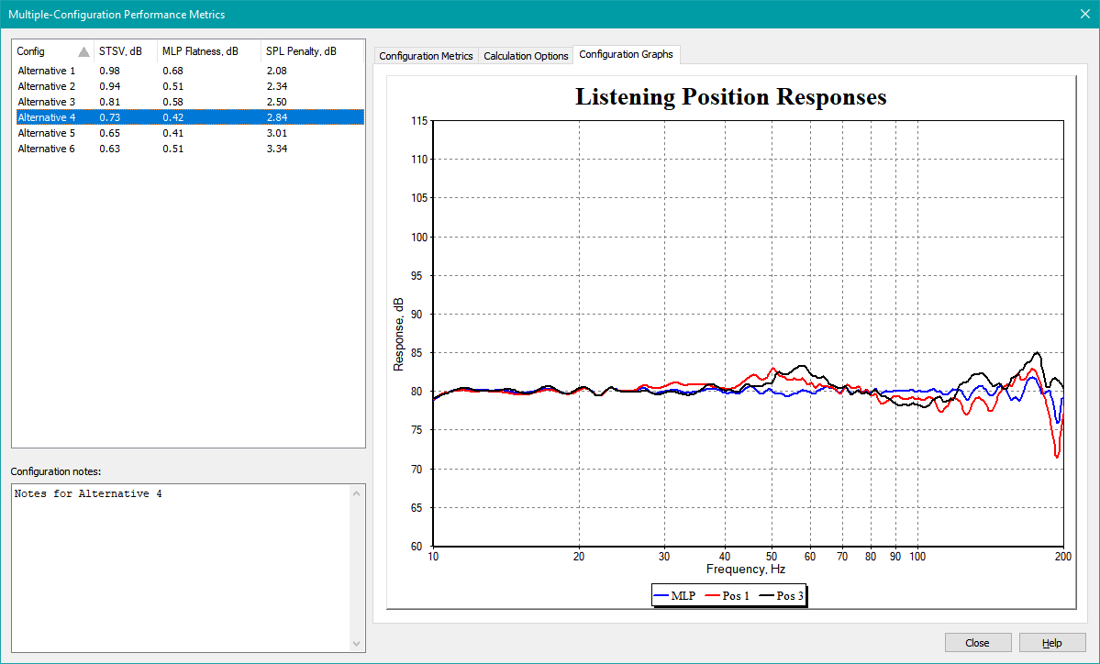Click the Pos 3 legend entry
Viewport: 1100px width, 664px height.
pos(781,596)
